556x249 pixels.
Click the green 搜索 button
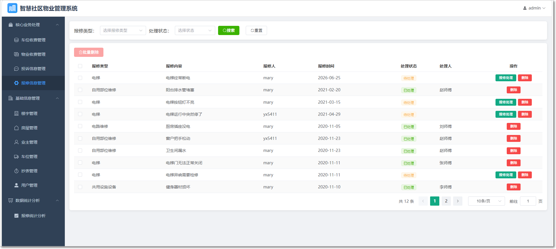tap(229, 30)
